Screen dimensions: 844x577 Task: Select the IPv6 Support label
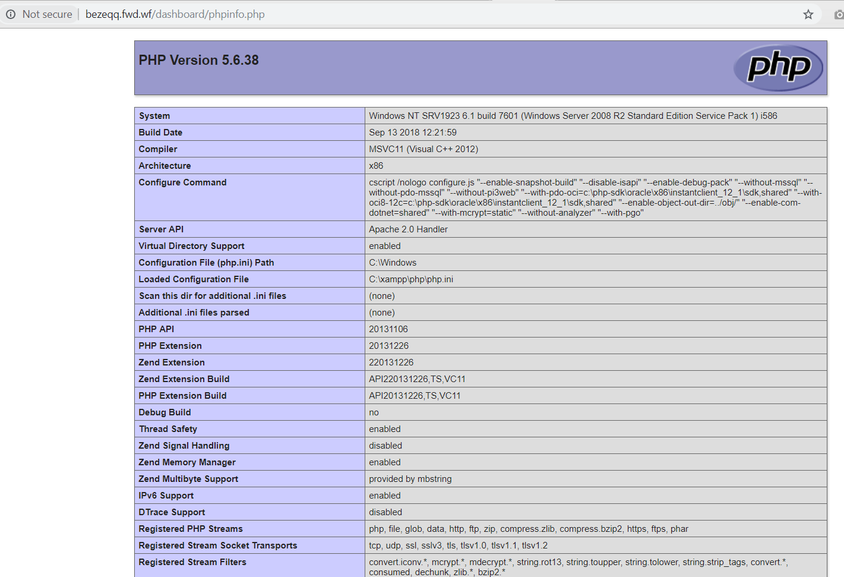[166, 496]
